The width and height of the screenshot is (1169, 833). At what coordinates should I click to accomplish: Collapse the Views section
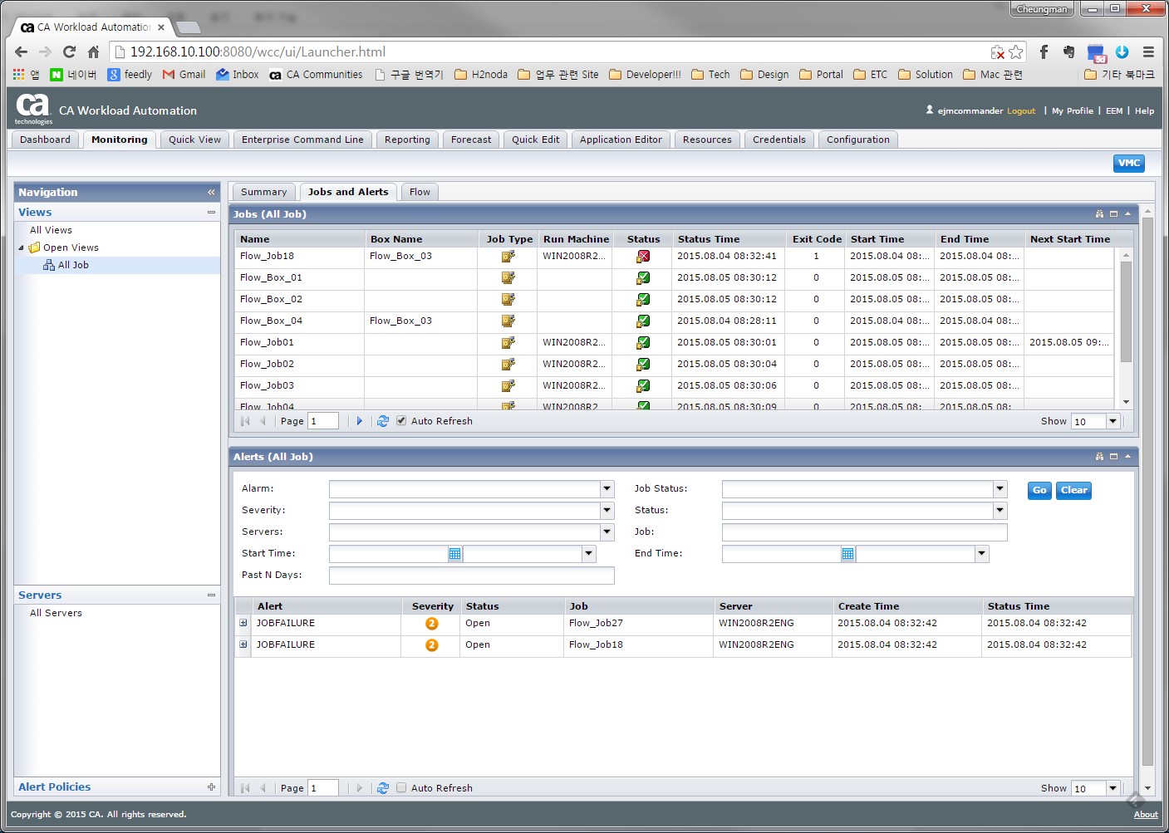click(x=211, y=213)
